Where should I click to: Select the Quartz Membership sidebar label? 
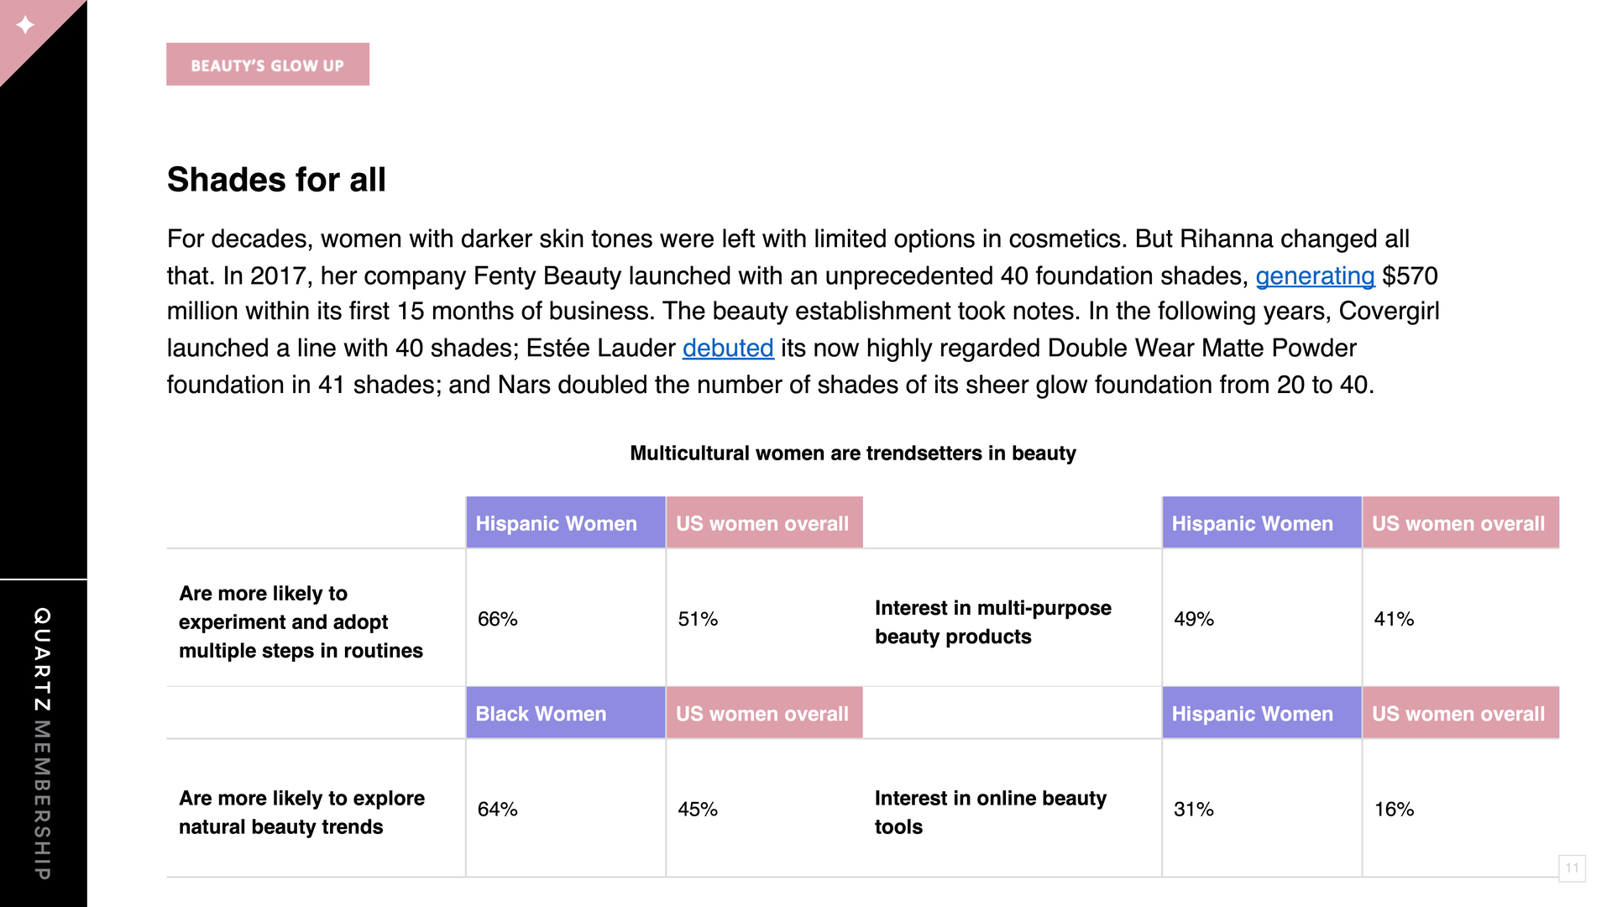tap(42, 743)
